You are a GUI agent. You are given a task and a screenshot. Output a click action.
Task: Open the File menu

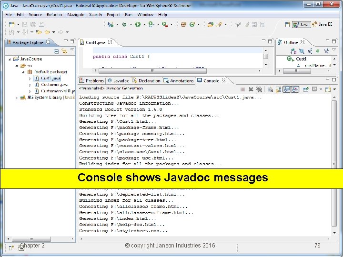pyautogui.click(x=9, y=15)
